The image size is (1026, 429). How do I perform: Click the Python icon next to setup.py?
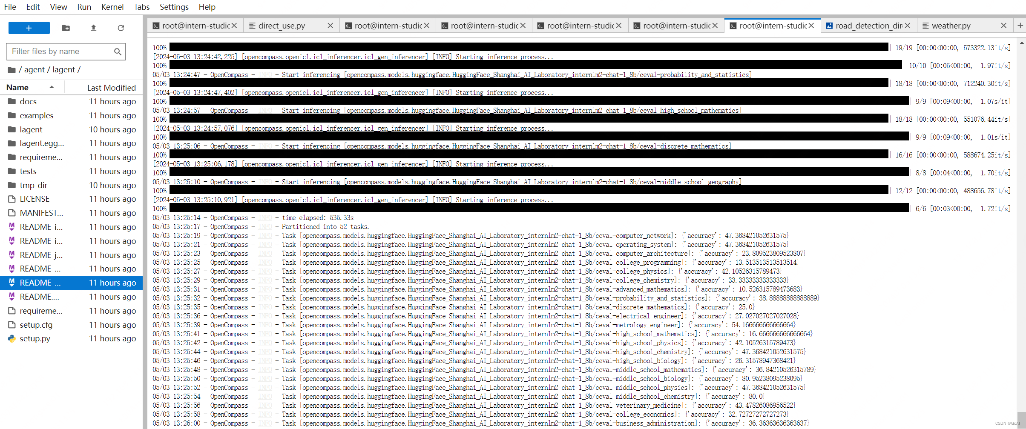coord(12,338)
